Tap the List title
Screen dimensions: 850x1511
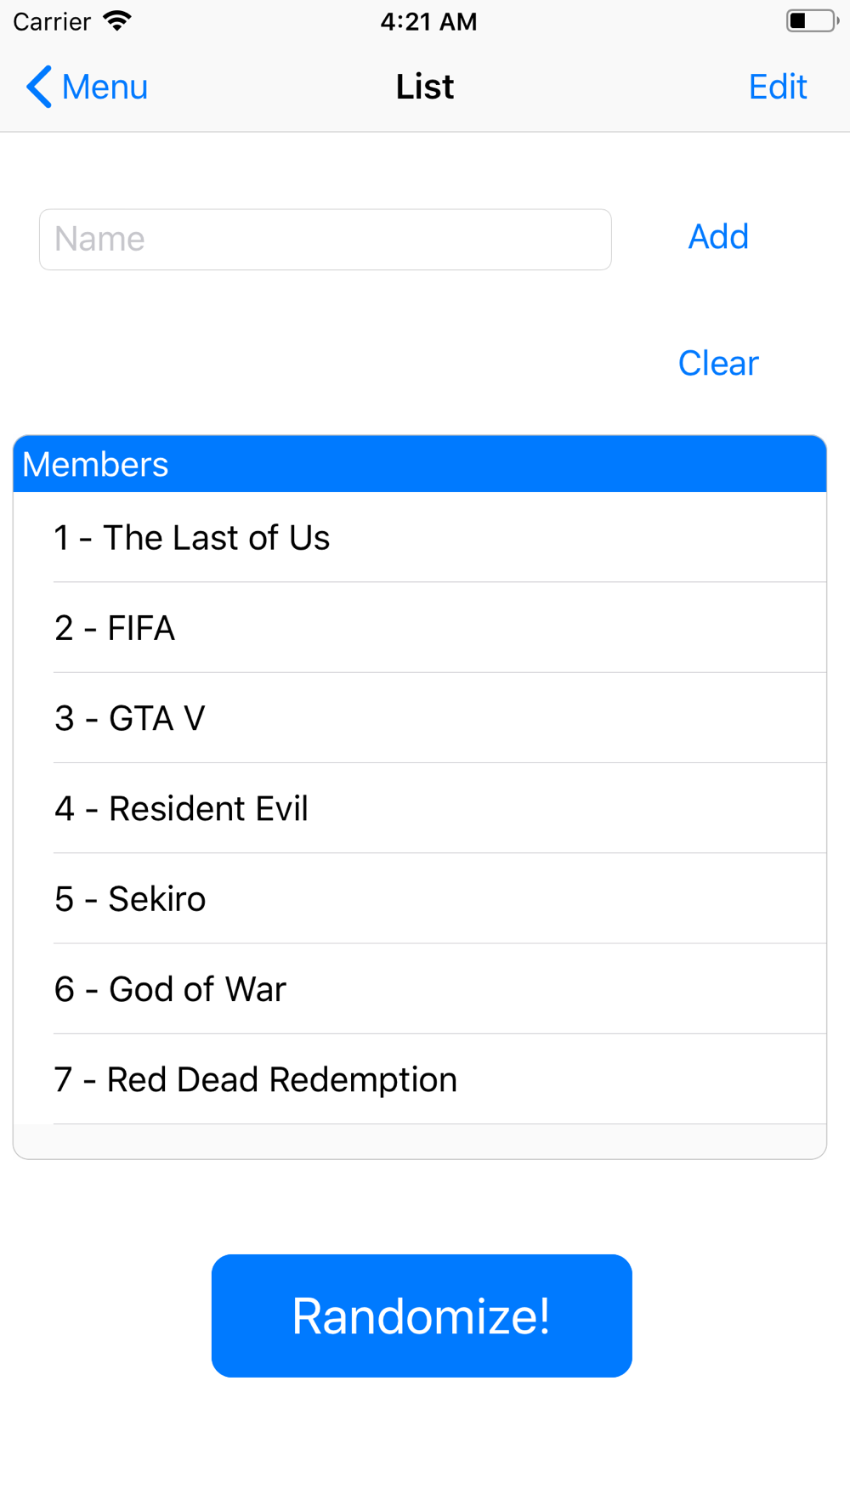[425, 87]
